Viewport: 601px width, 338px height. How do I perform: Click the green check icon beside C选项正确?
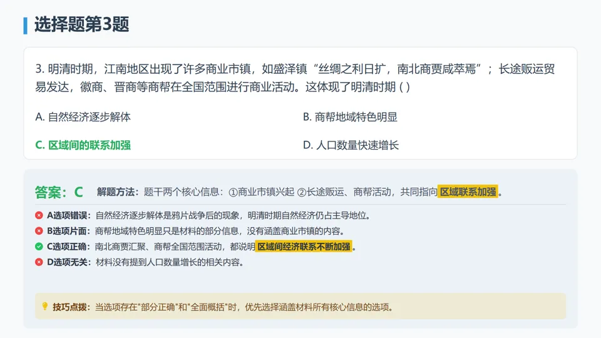(39, 247)
